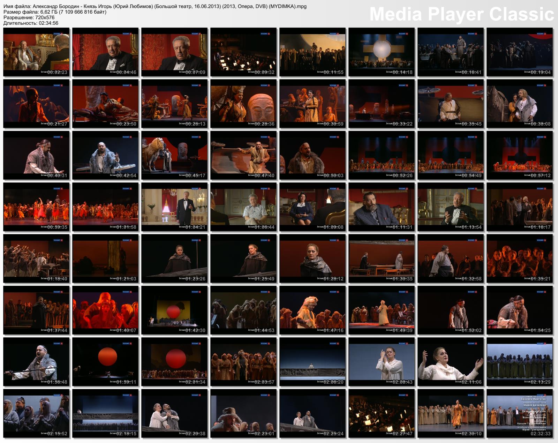Click the frame stamped 00:42:54
Screen dimensions: 558x443
point(105,156)
